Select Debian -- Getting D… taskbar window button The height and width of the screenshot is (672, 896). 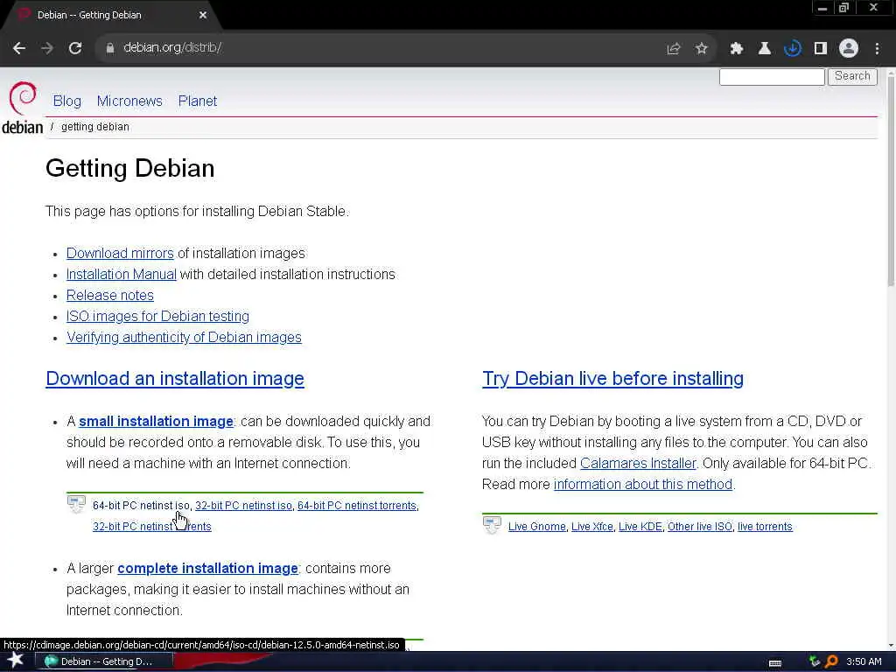[104, 661]
